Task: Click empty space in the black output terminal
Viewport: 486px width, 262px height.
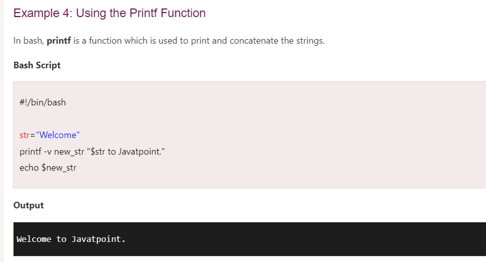Action: point(304,239)
